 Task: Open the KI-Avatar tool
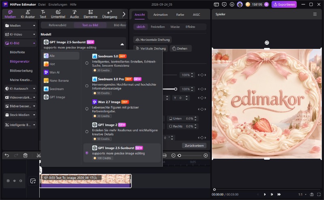click(x=28, y=14)
